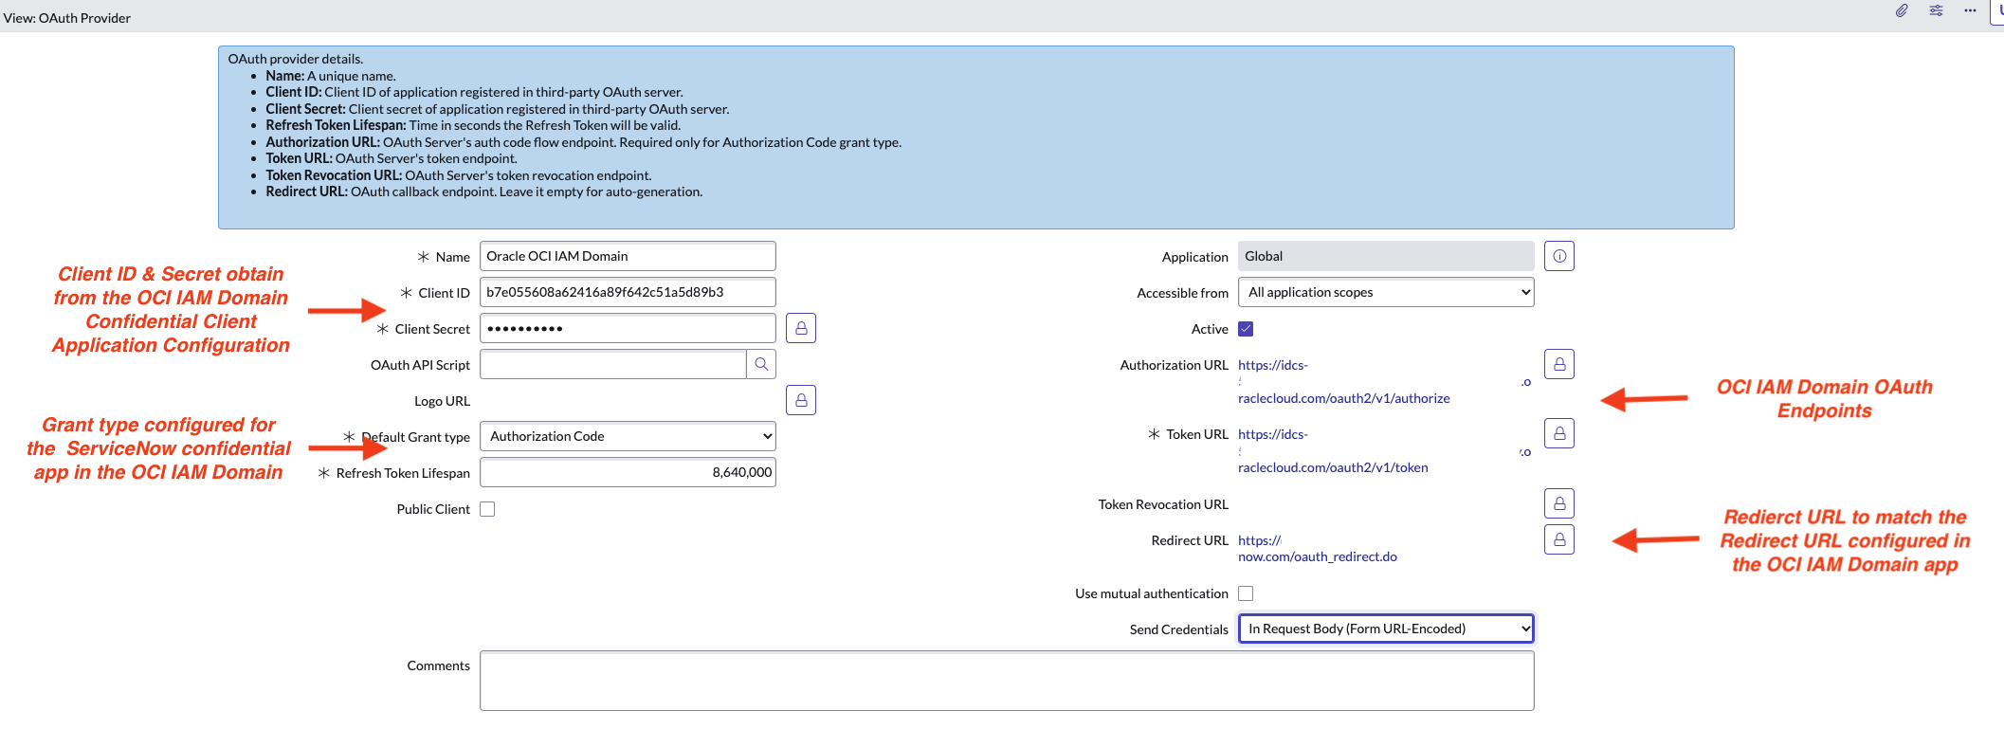Click the Application Global field
This screenshot has width=2004, height=729.
[x=1386, y=256]
